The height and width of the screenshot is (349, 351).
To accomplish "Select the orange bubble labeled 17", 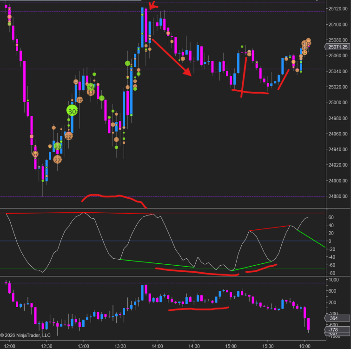I will (79, 100).
